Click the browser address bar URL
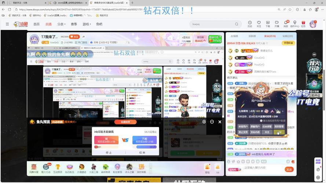Screen dimensions: 326x183 coord(81,10)
